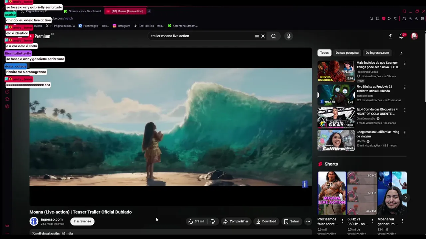Image resolution: width=426 pixels, height=239 pixels.
Task: Click the Moana video player area
Action: click(171, 127)
